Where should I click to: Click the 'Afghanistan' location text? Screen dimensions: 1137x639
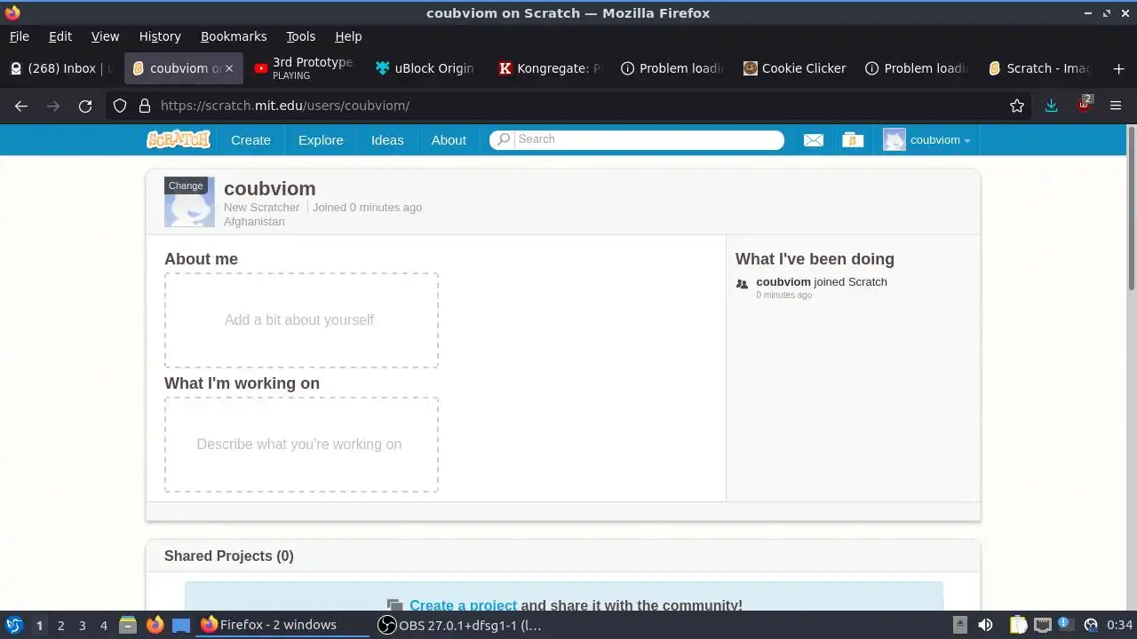point(254,221)
